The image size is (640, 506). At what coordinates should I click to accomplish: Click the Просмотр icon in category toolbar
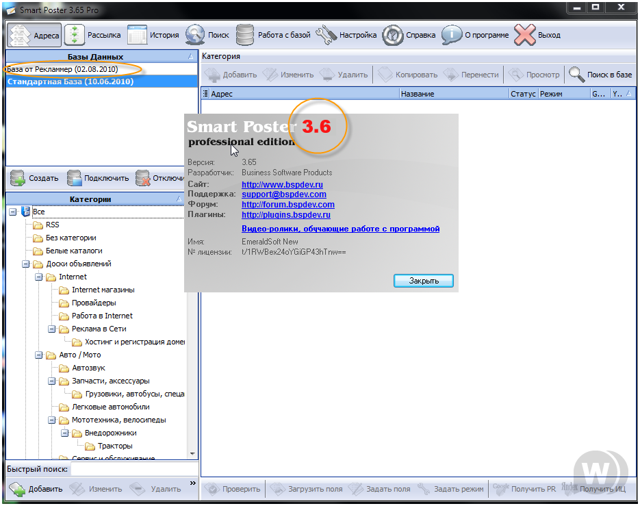pos(516,75)
